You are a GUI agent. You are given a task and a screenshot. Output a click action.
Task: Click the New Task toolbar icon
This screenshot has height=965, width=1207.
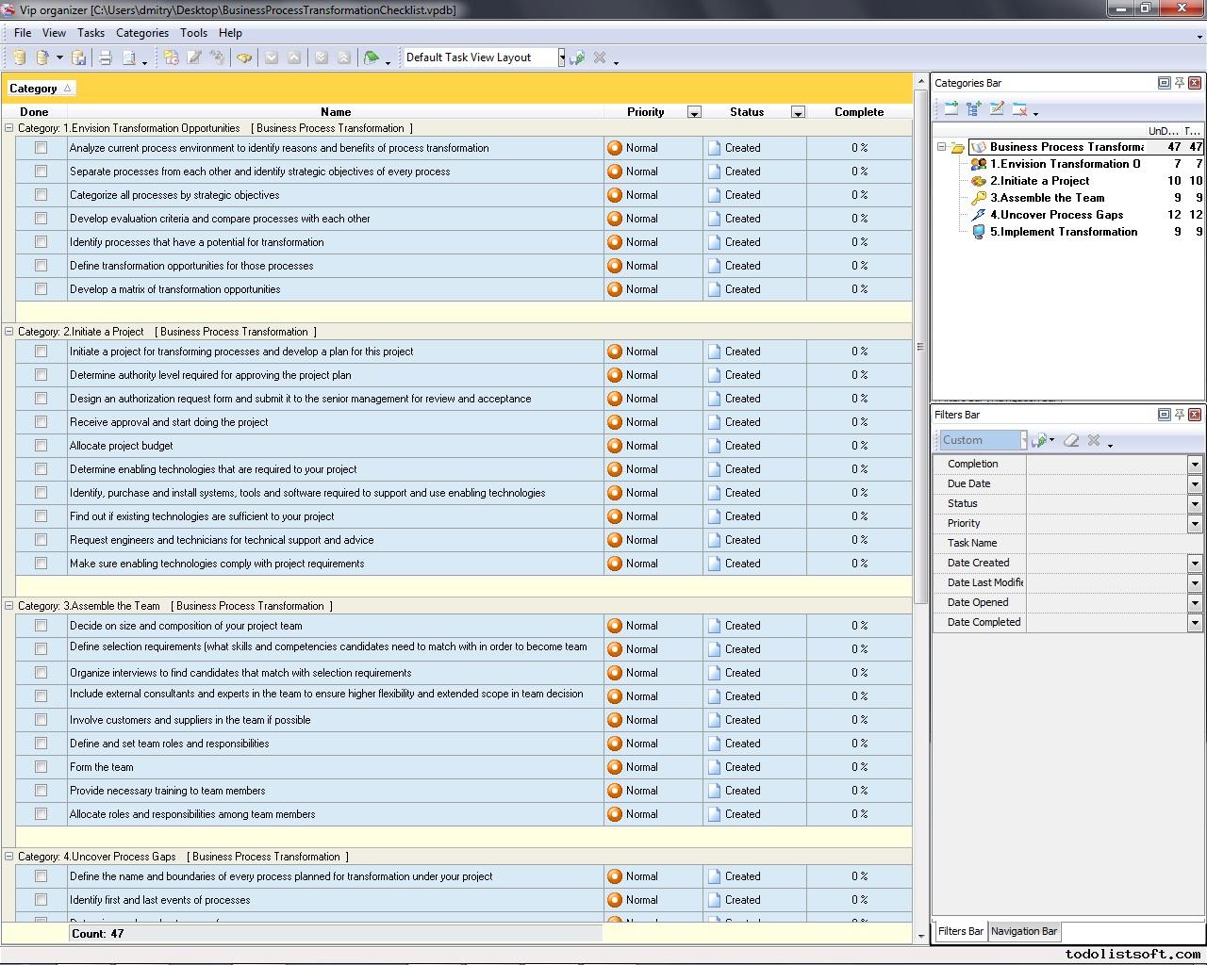tap(171, 58)
